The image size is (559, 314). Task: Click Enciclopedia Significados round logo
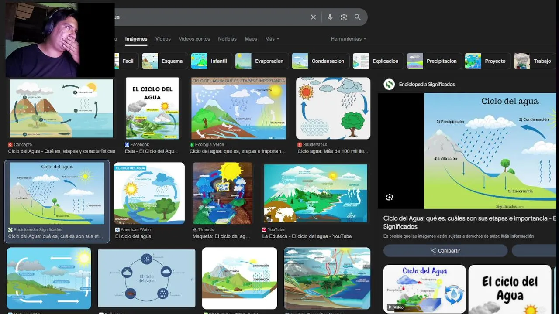pos(389,84)
